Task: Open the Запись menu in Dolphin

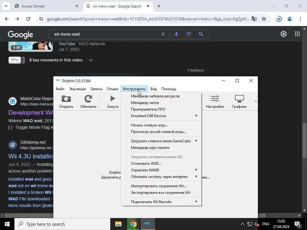Action: pyautogui.click(x=96, y=89)
